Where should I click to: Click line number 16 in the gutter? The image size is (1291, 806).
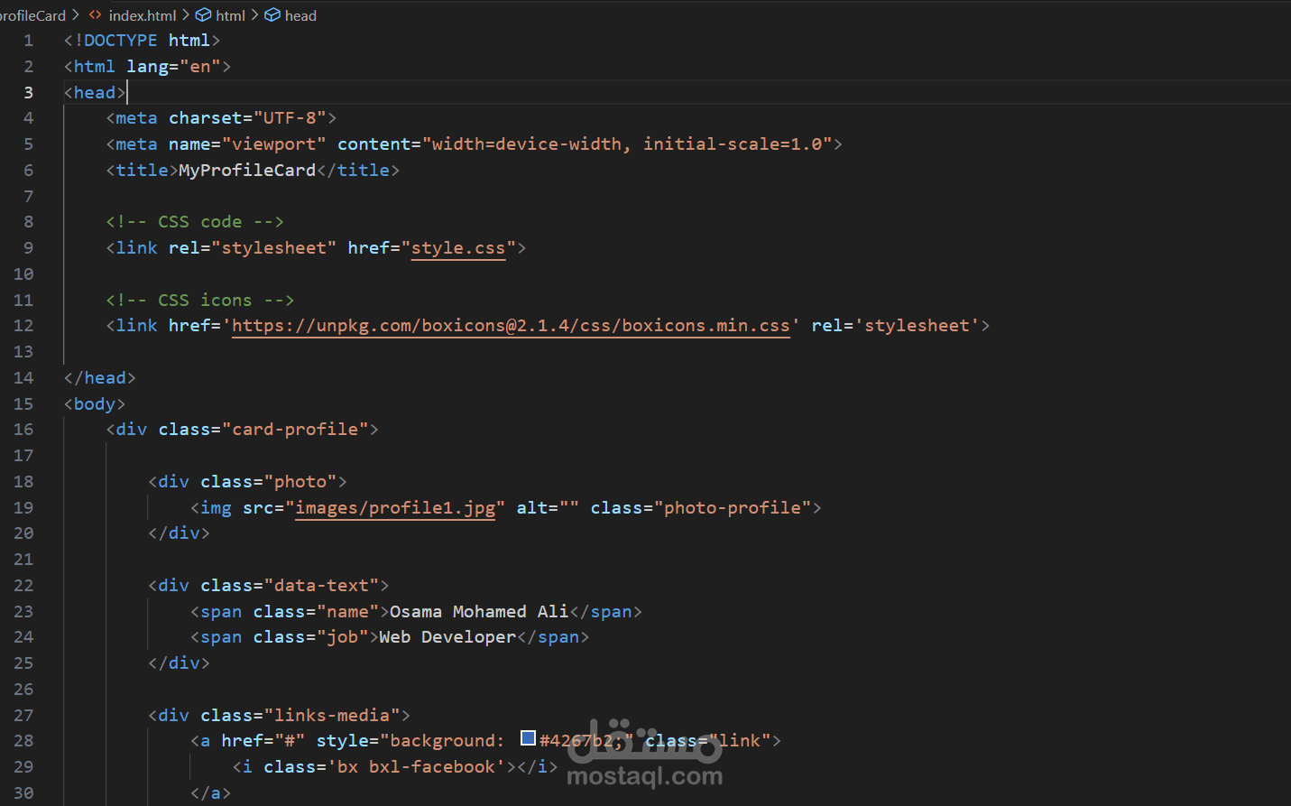pyautogui.click(x=23, y=430)
